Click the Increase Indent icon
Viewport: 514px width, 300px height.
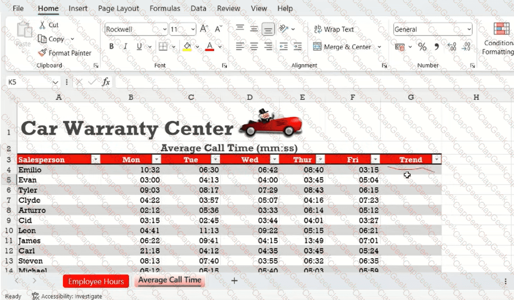pos(298,46)
